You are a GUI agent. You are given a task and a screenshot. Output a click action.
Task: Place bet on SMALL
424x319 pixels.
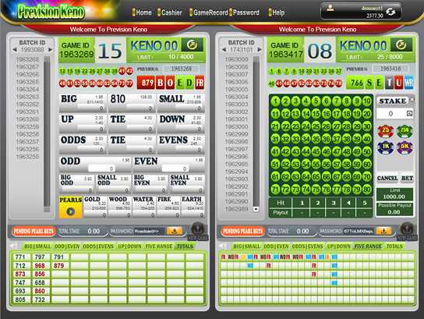[181, 103]
